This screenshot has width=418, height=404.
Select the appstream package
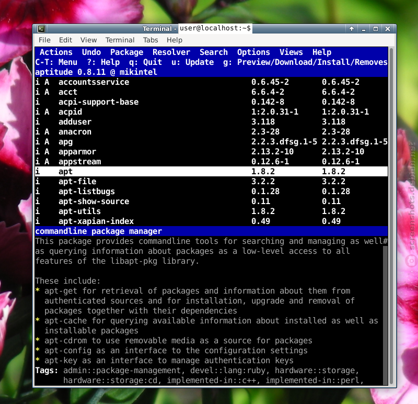pyautogui.click(x=211, y=162)
